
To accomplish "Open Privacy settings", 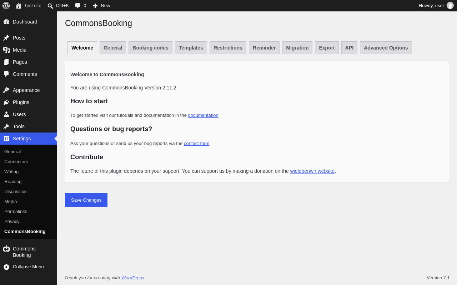I will pos(12,221).
